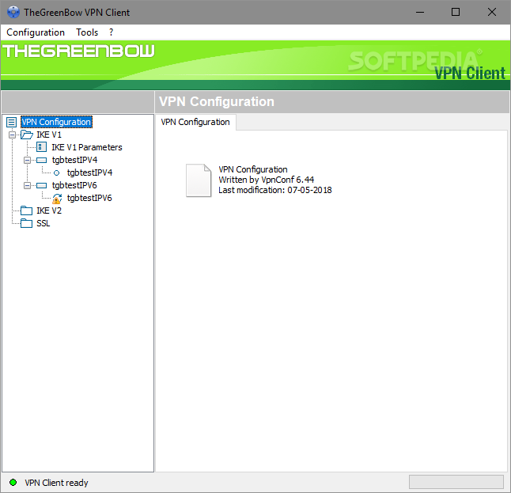Minimize the VPN Client window
Viewport: 511px width, 493px height.
pos(420,13)
